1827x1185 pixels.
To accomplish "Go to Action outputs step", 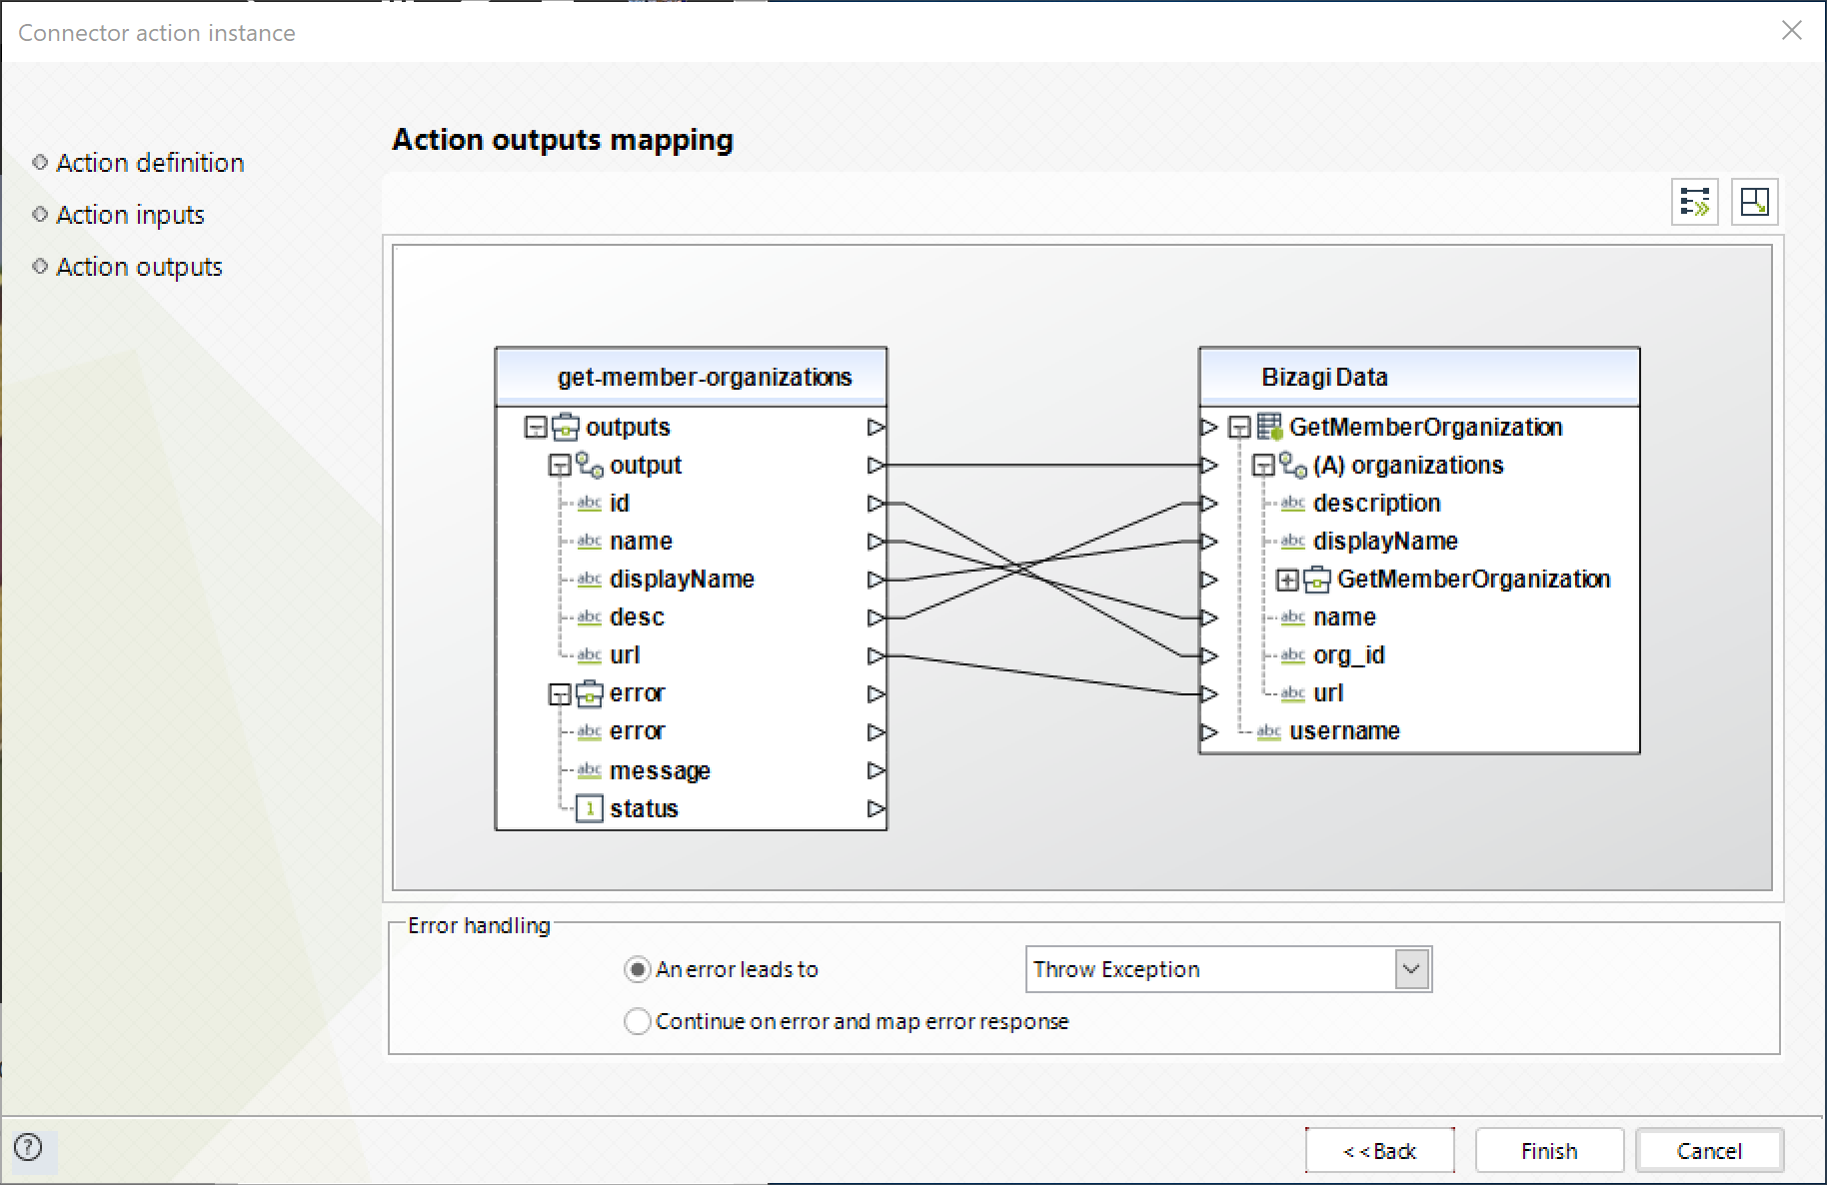I will (x=139, y=267).
